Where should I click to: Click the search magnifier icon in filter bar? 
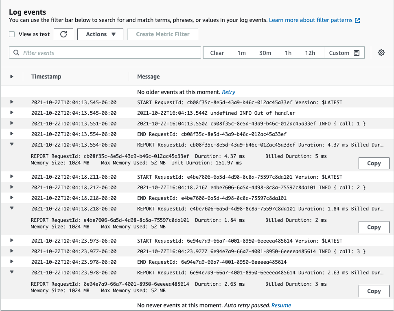17,53
